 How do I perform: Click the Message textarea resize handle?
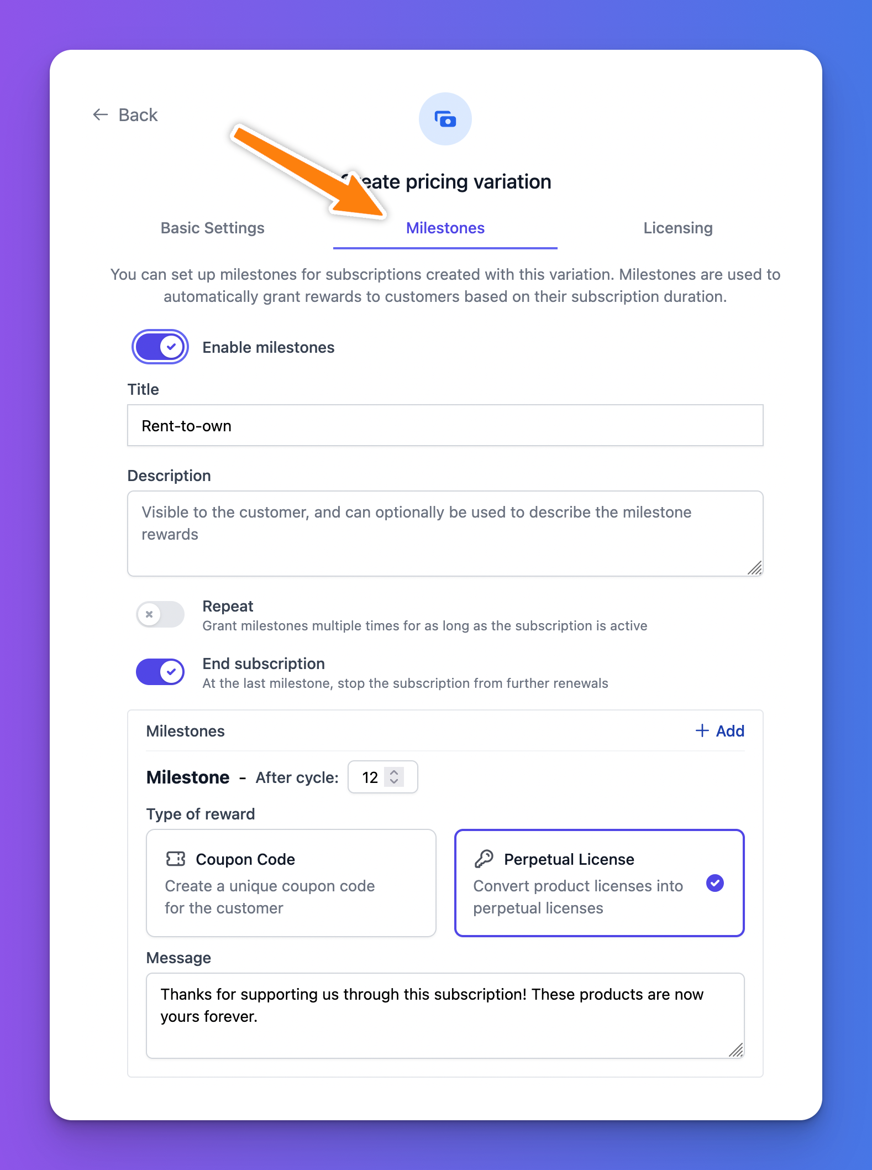point(736,1050)
